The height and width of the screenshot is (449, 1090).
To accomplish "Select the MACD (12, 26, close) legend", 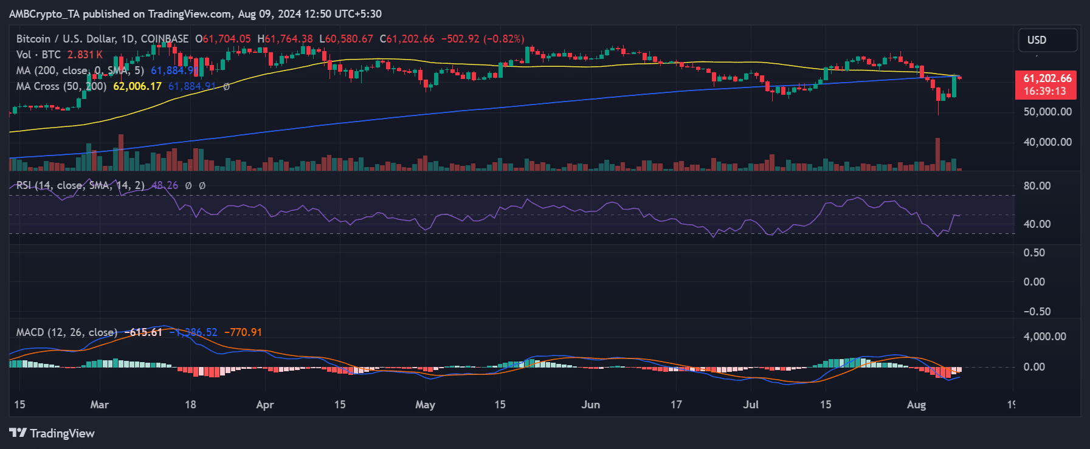I will tap(67, 332).
